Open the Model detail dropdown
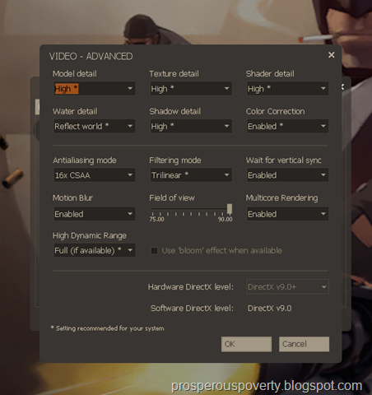Viewport: 372px width, 395px height. pyautogui.click(x=95, y=89)
